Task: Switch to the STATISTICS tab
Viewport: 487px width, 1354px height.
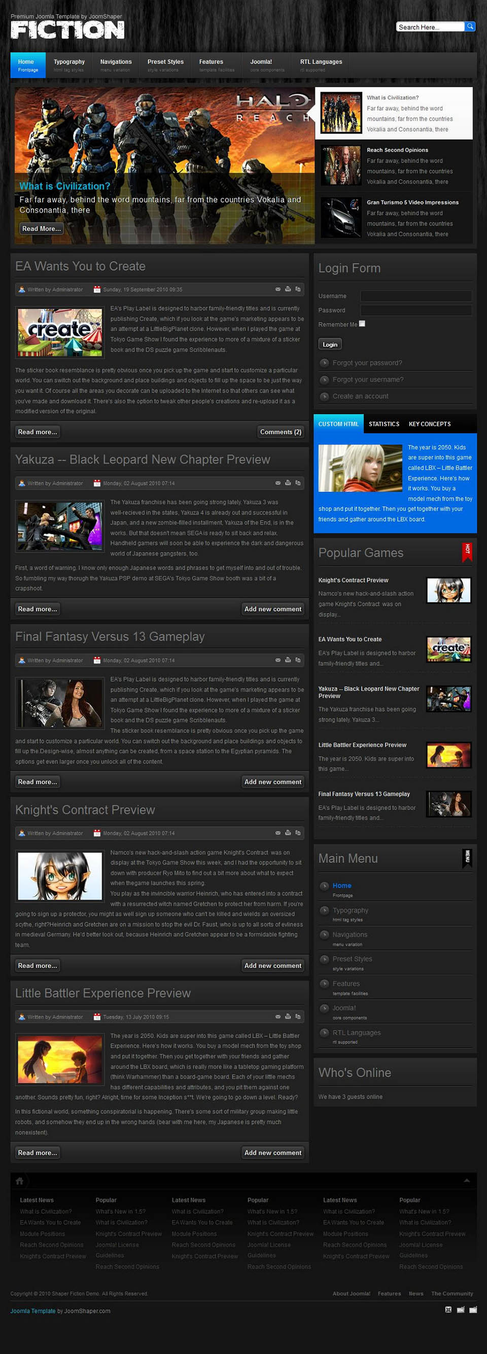Action: tap(384, 424)
